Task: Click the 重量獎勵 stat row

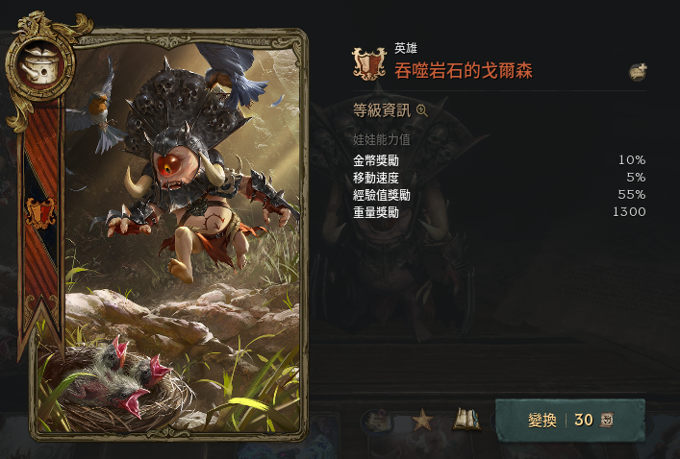Action: [499, 212]
